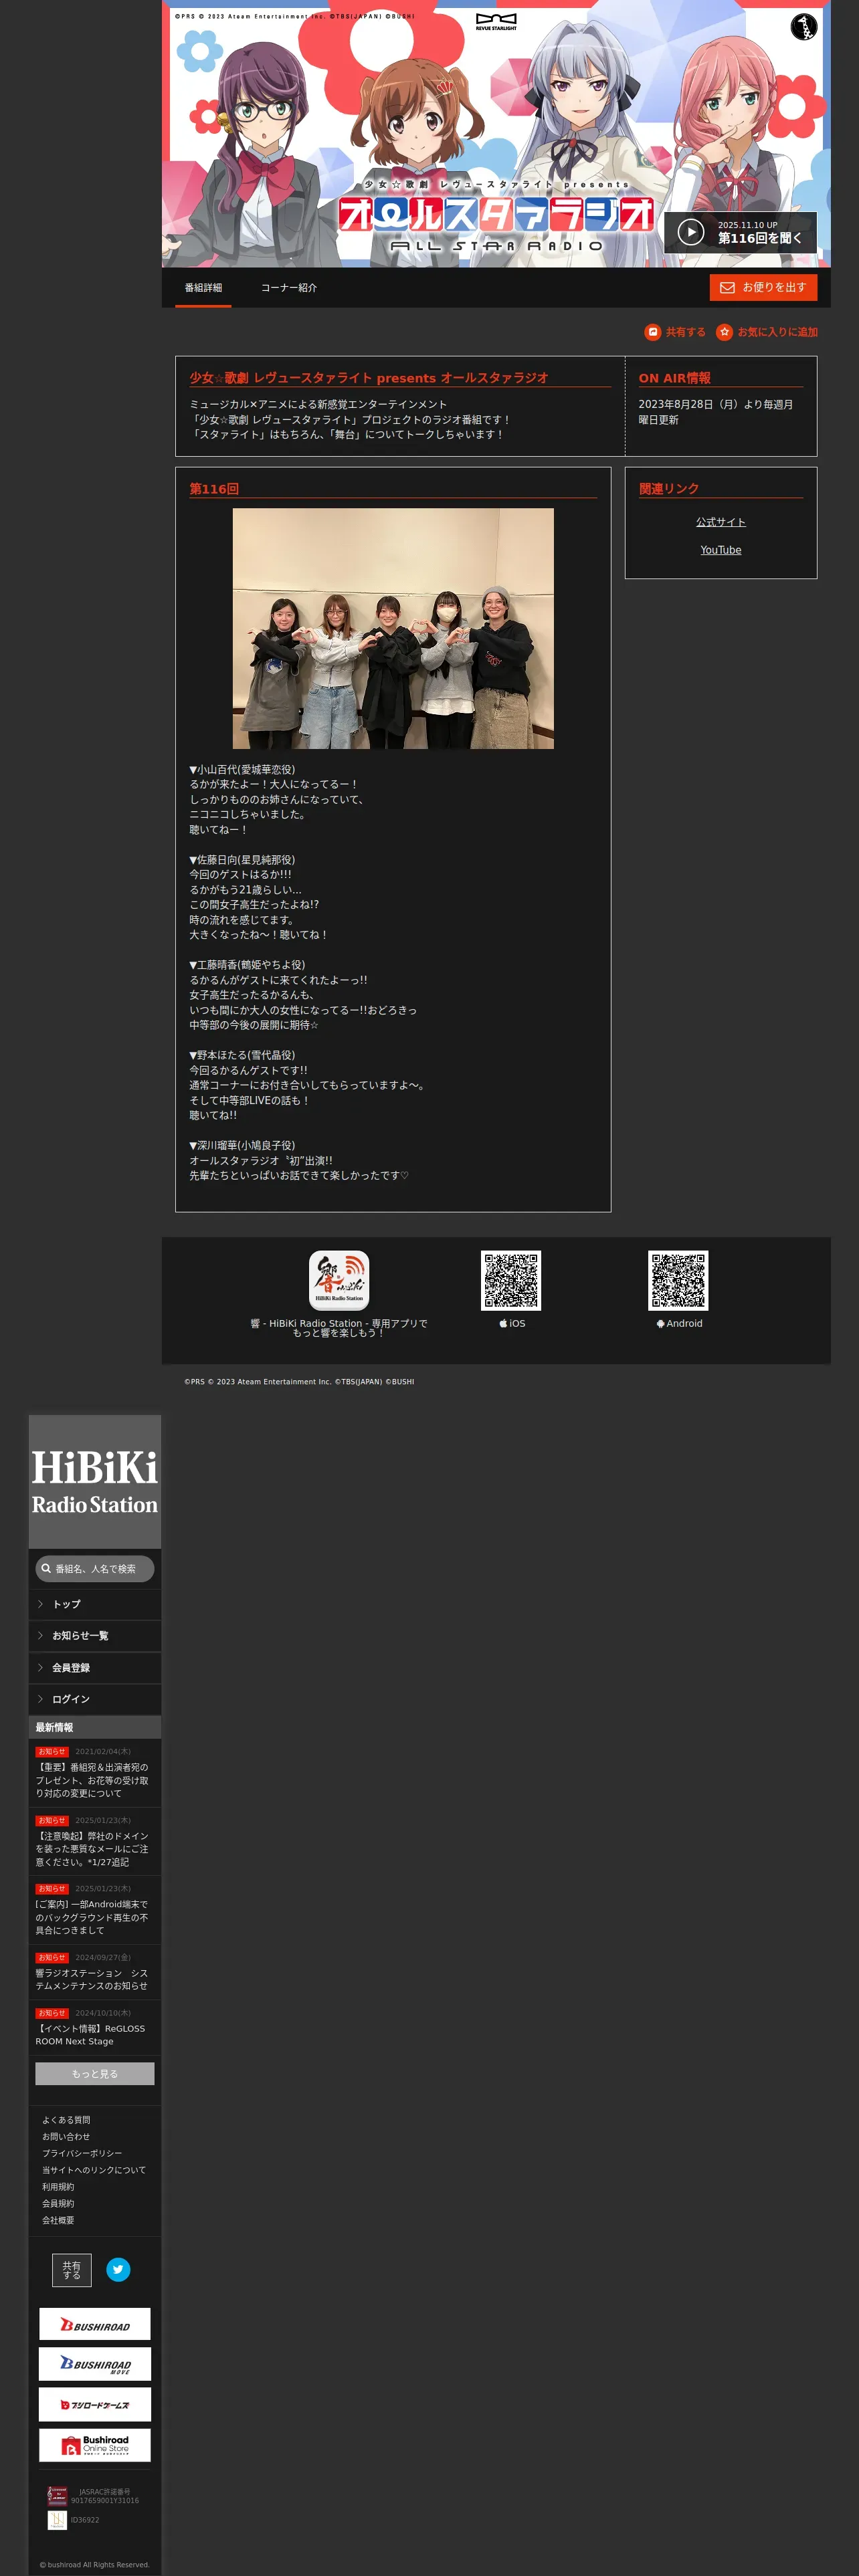The width and height of the screenshot is (859, 2576).
Task: Add the show with お気に入りに追加 star icon
Action: (724, 332)
